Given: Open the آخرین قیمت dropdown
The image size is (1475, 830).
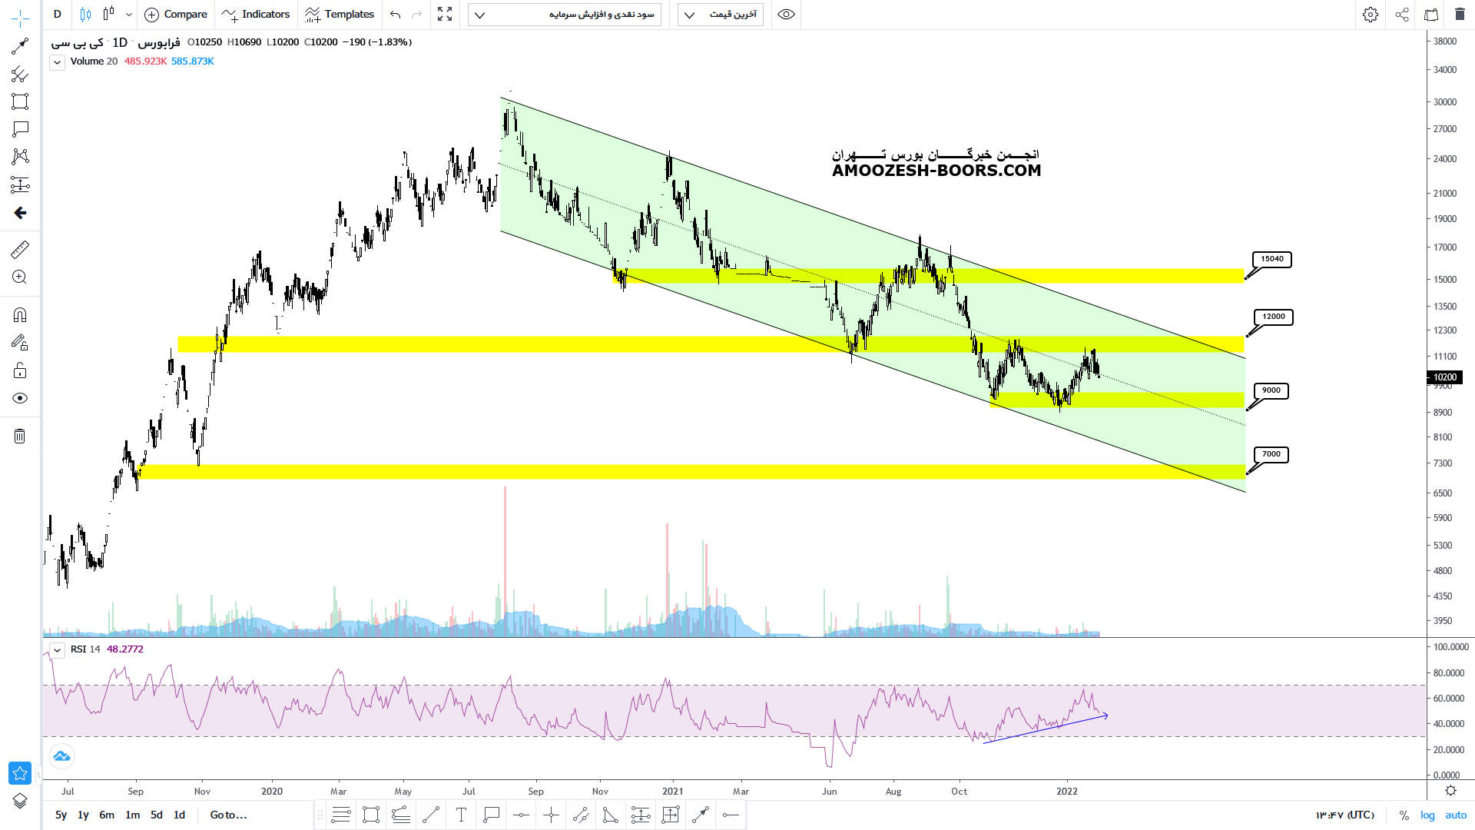Looking at the screenshot, I should [x=721, y=15].
